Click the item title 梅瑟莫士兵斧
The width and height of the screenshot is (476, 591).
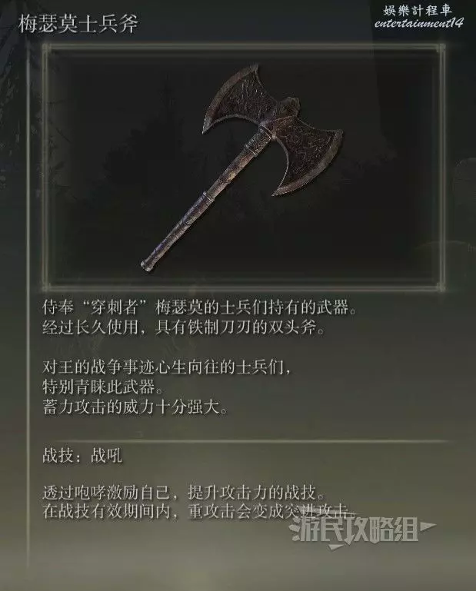(x=78, y=24)
